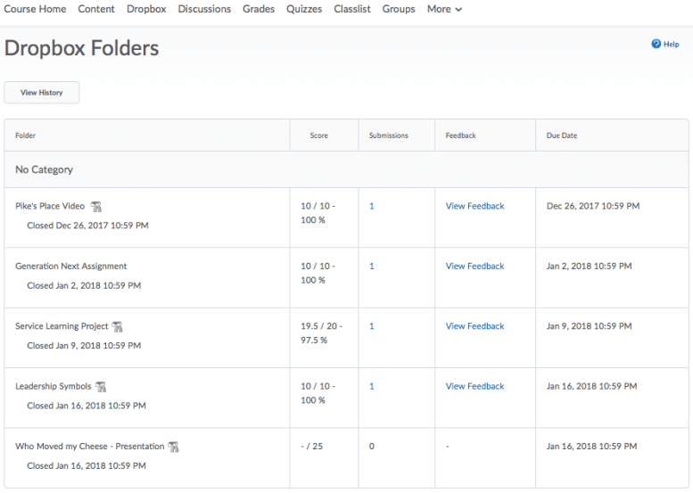Click icon beside Service Learning Project

pos(117,327)
